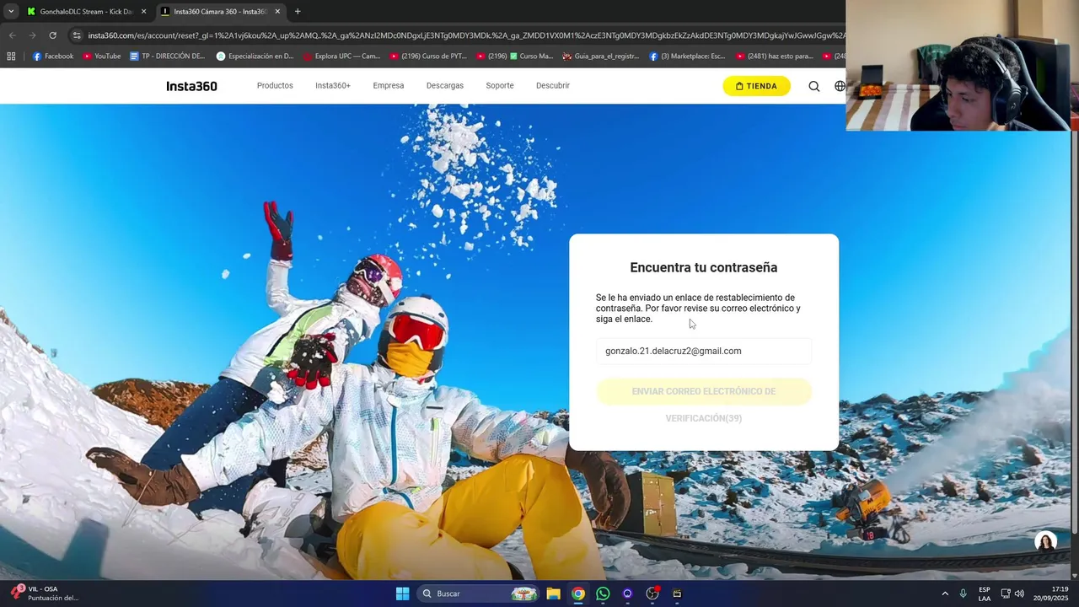Open the Soporte menu

(x=500, y=85)
